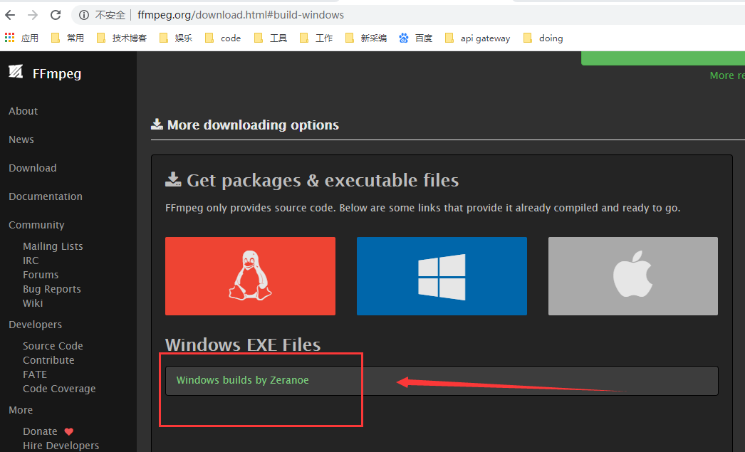Reload the page with the refresh icon

(56, 15)
